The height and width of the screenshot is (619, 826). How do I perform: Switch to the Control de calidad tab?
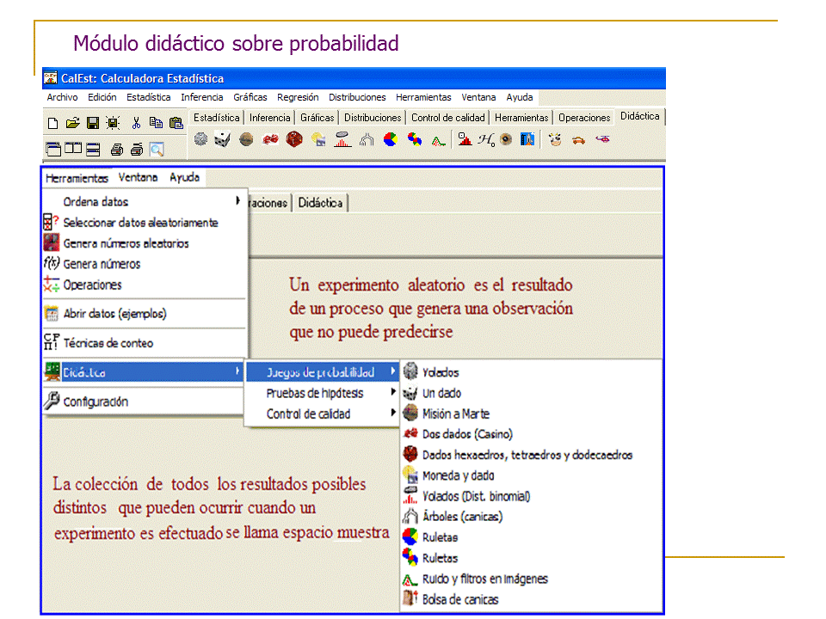(x=447, y=118)
